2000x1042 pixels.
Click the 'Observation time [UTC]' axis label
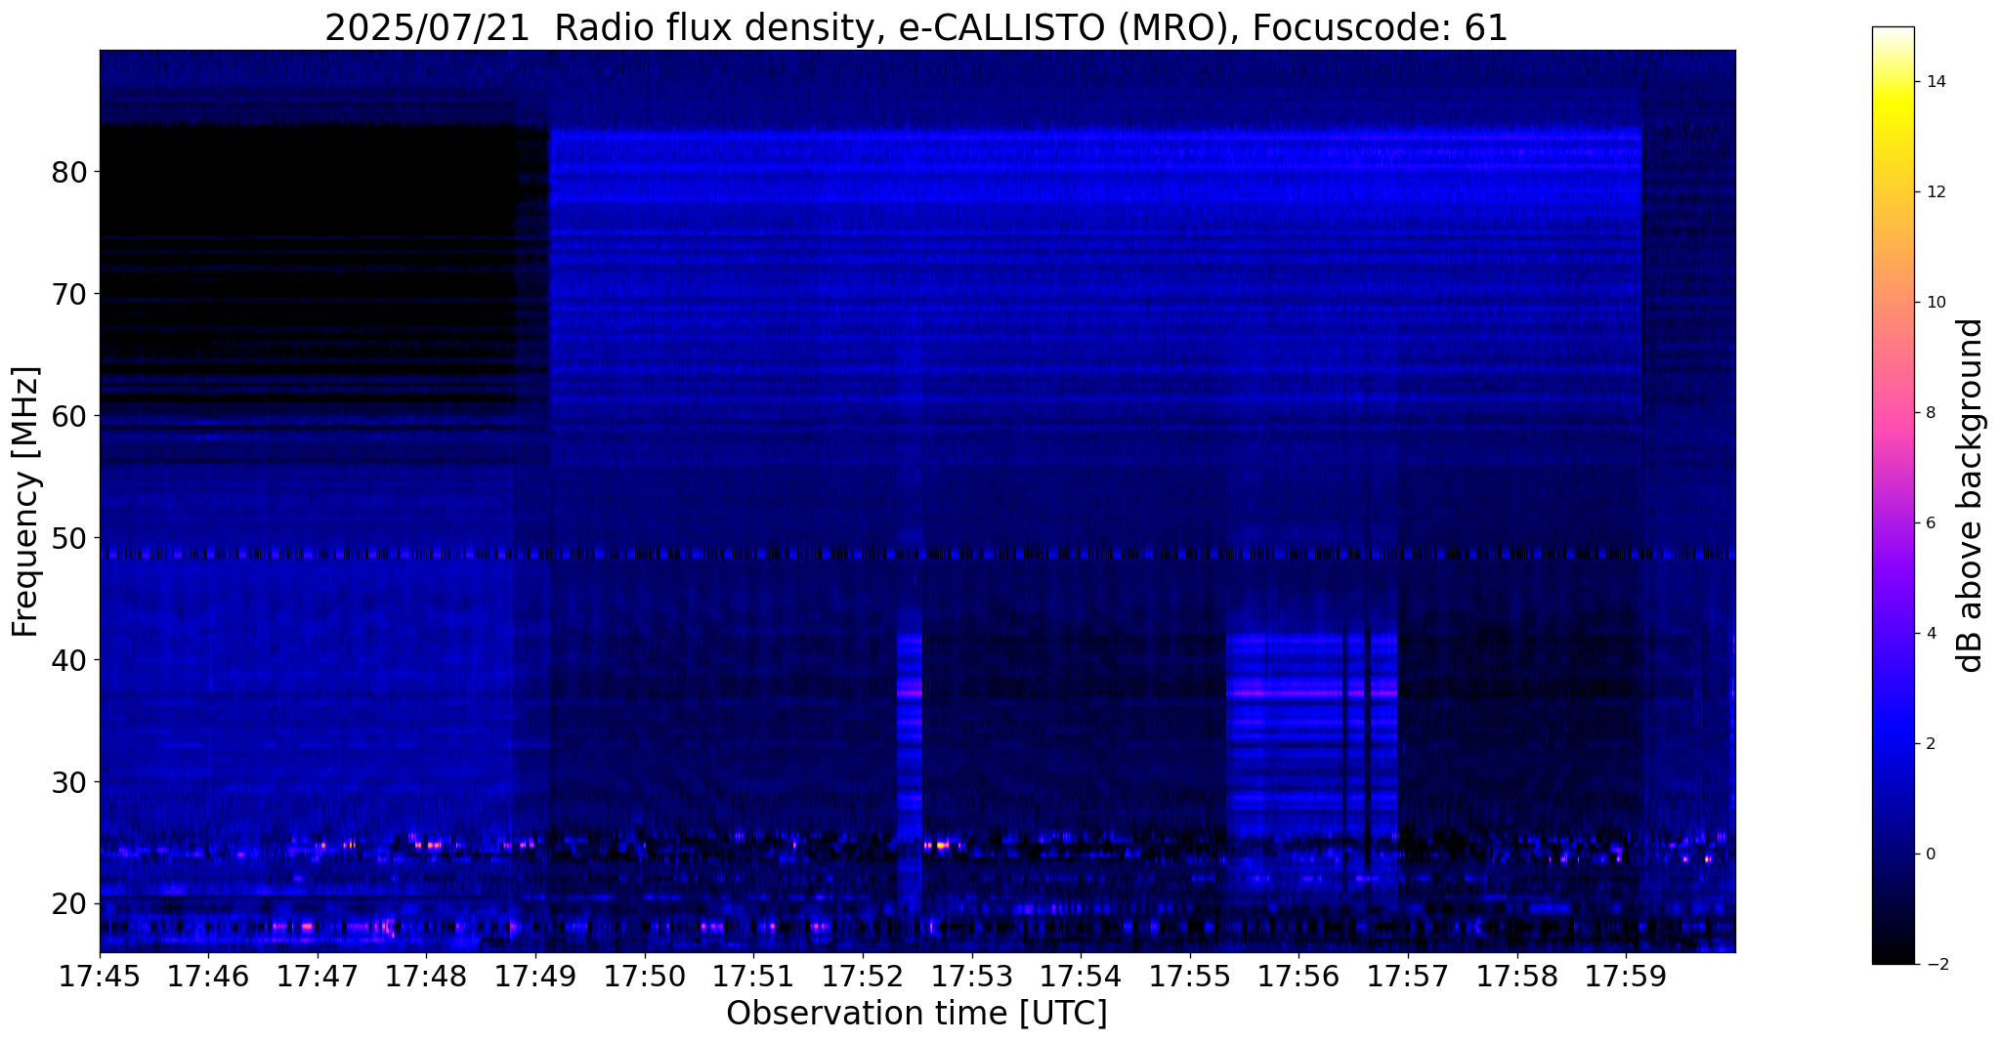916,1013
